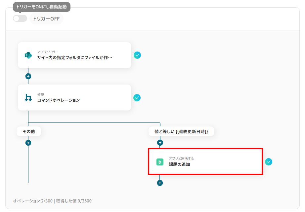This screenshot has height=212, width=305.
Task: Click the Backlog icon in the 課題の追加 card
Action: (160, 162)
